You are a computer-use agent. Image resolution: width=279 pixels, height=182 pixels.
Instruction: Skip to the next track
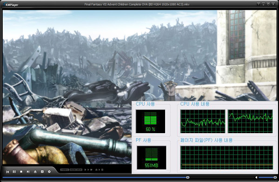tap(28, 171)
